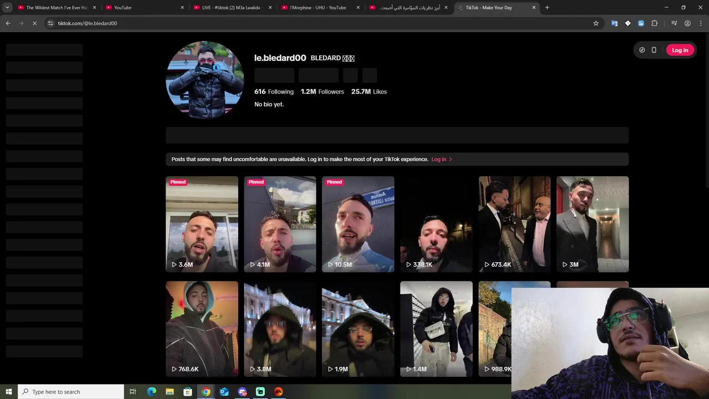Screen dimensions: 709x399
Task: Stop loading the page
Action: click(34, 23)
